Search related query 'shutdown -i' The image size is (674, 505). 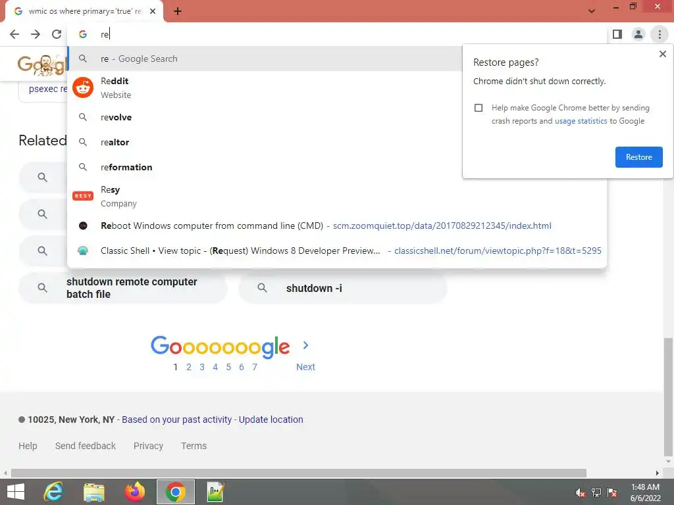coord(342,288)
